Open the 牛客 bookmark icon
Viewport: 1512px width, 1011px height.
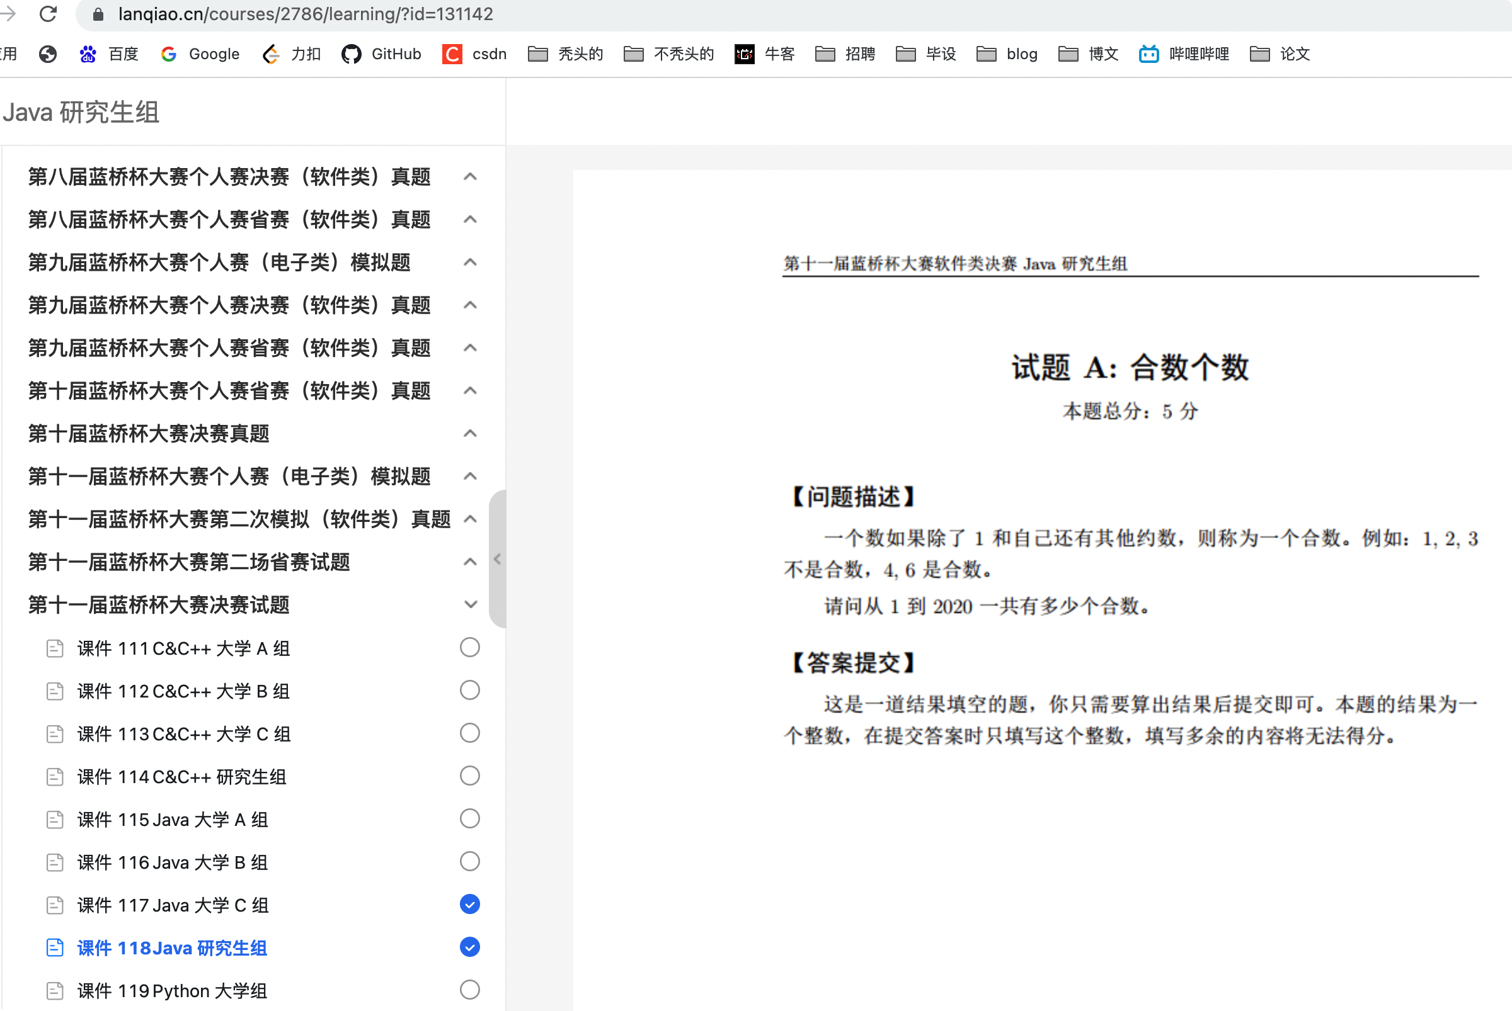click(744, 54)
